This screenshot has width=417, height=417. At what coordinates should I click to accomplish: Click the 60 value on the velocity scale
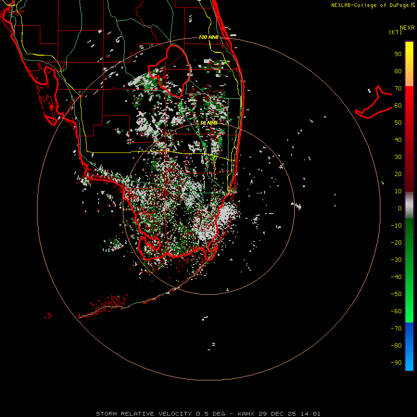pos(398,106)
